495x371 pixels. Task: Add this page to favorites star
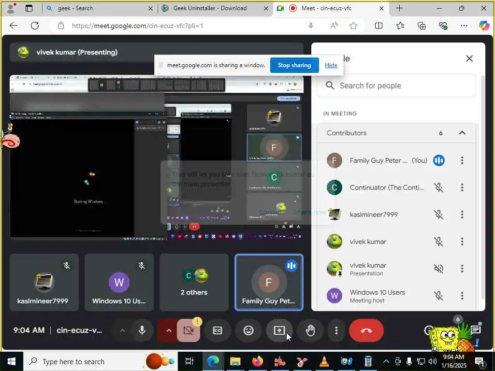(x=353, y=26)
